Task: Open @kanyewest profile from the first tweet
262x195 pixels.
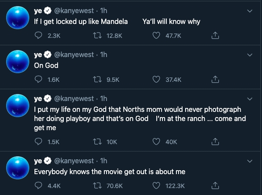Action: pyautogui.click(x=74, y=10)
